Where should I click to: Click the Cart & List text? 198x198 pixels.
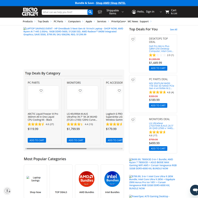pos(174,12)
